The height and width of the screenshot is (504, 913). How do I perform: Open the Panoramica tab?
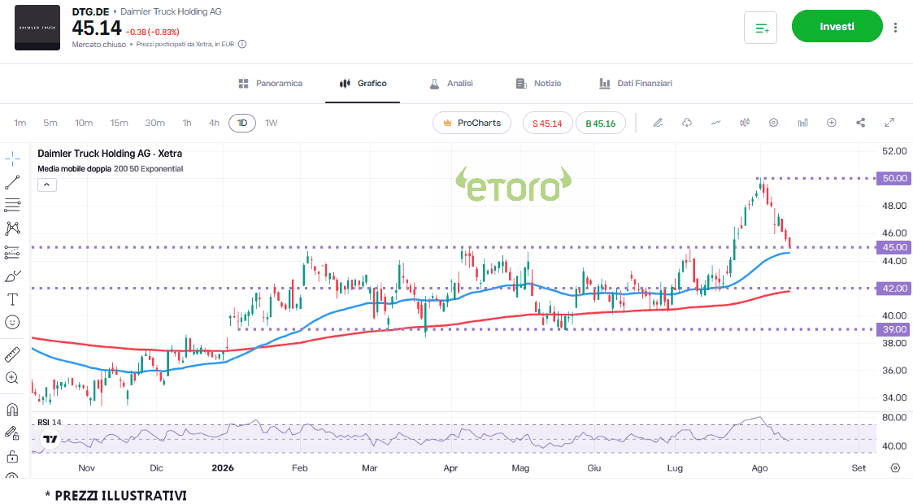[271, 83]
